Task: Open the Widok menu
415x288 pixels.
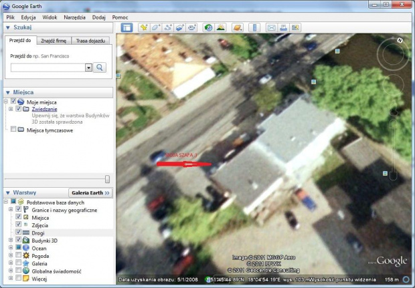Action: 50,17
